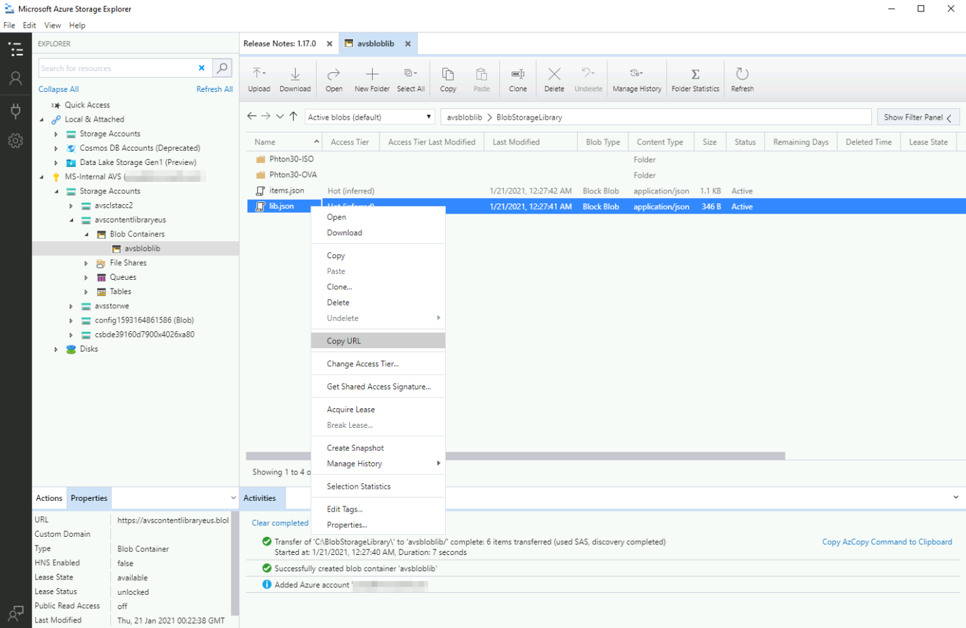Sort by the Name column header
Image resolution: width=966 pixels, height=628 pixels.
[x=283, y=142]
